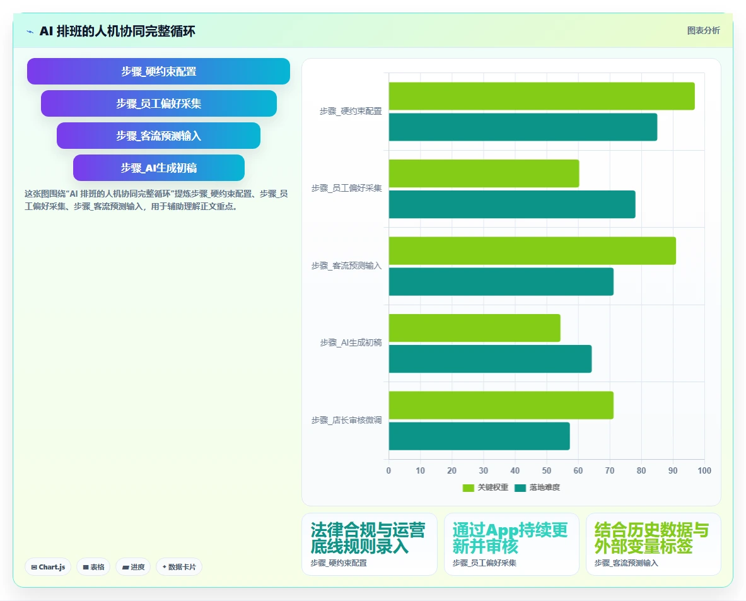Toggle 落地难度 legend swatch in chart

tap(520, 487)
